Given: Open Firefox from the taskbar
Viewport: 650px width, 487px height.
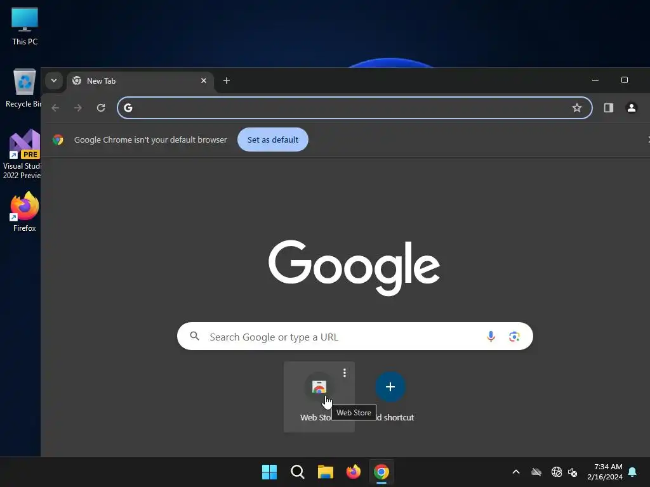Looking at the screenshot, I should point(353,472).
